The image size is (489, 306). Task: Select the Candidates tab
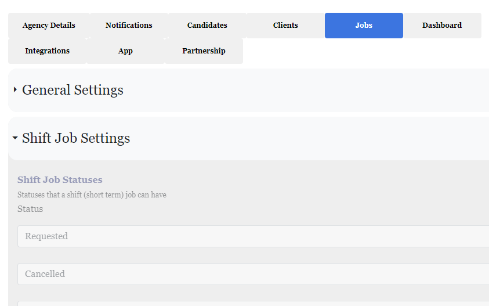click(x=207, y=26)
